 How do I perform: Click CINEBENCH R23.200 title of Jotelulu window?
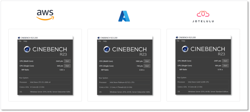click(x=187, y=37)
